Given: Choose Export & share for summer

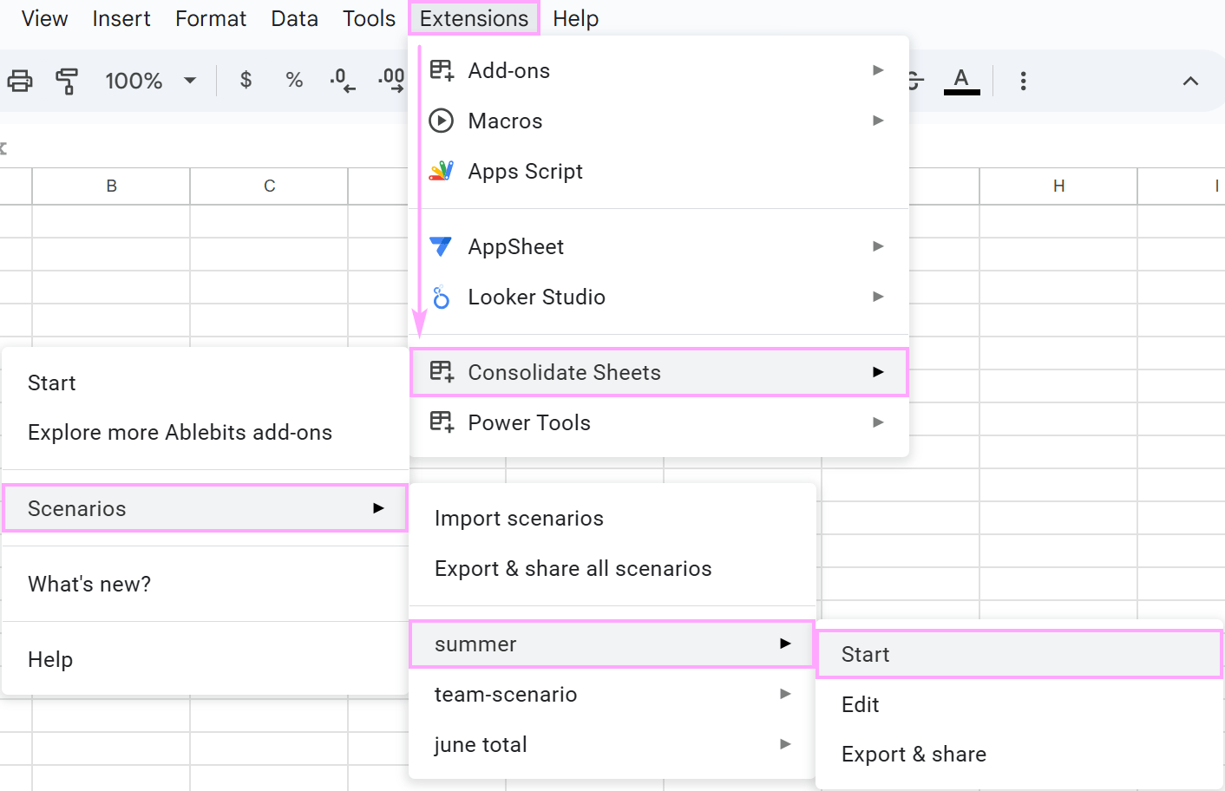Looking at the screenshot, I should [1019, 755].
